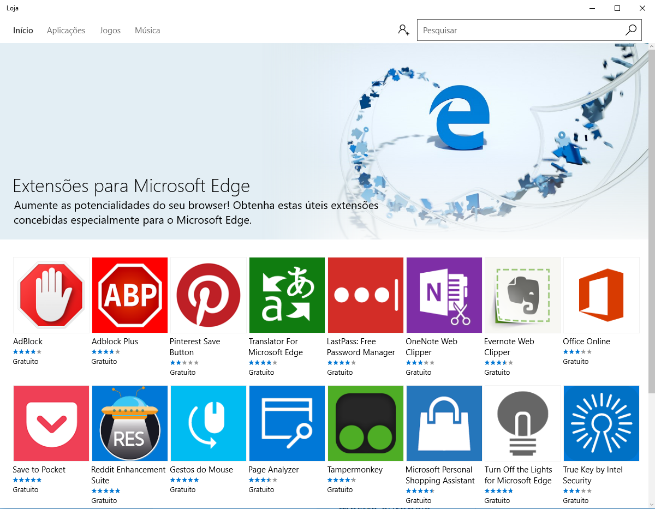Click the Evernote Web Clipper title
Screen dimensions: 655x509
pos(509,347)
